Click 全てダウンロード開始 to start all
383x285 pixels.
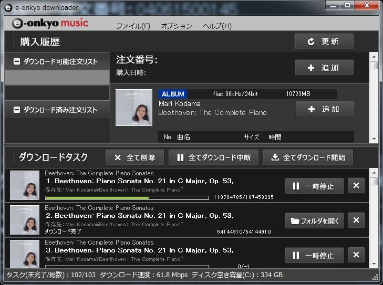coord(308,157)
